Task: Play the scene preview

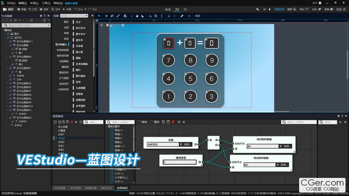Action: click(270, 9)
